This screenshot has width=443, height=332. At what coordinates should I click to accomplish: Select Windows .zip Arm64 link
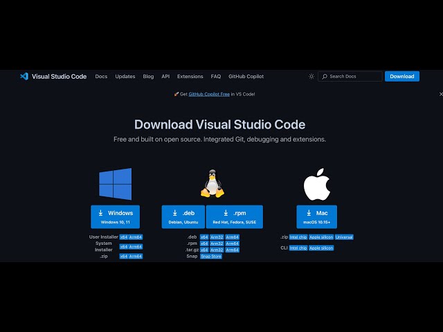136,257
